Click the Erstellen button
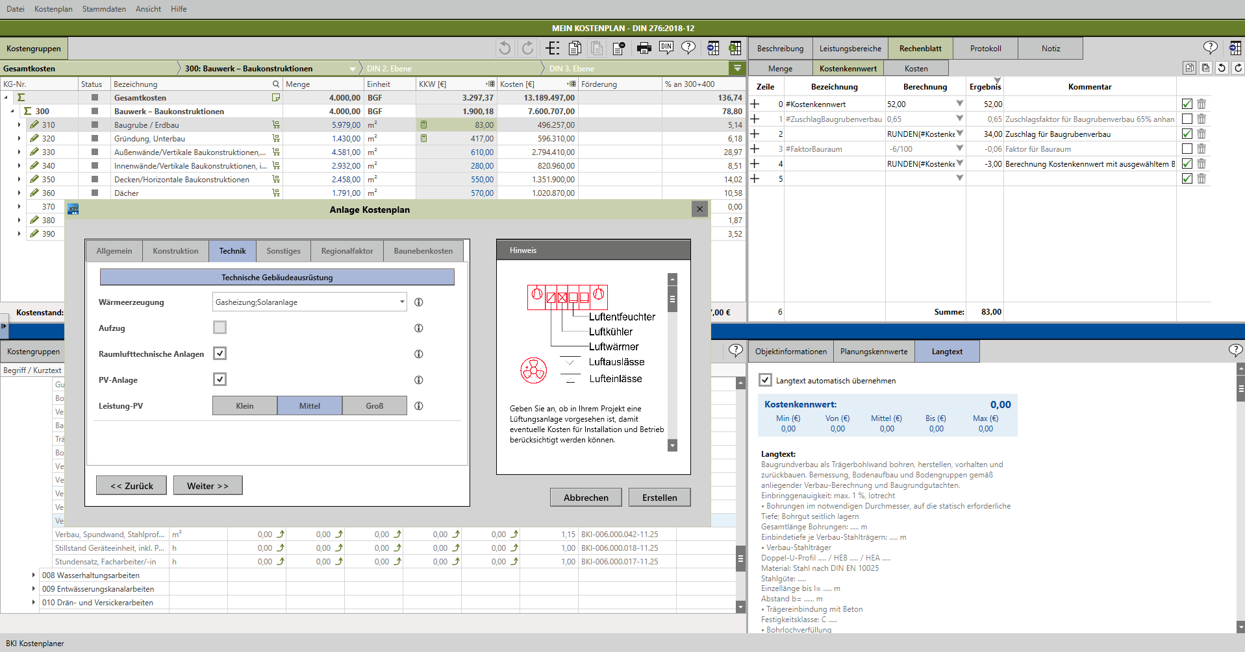1245x652 pixels. 659,498
